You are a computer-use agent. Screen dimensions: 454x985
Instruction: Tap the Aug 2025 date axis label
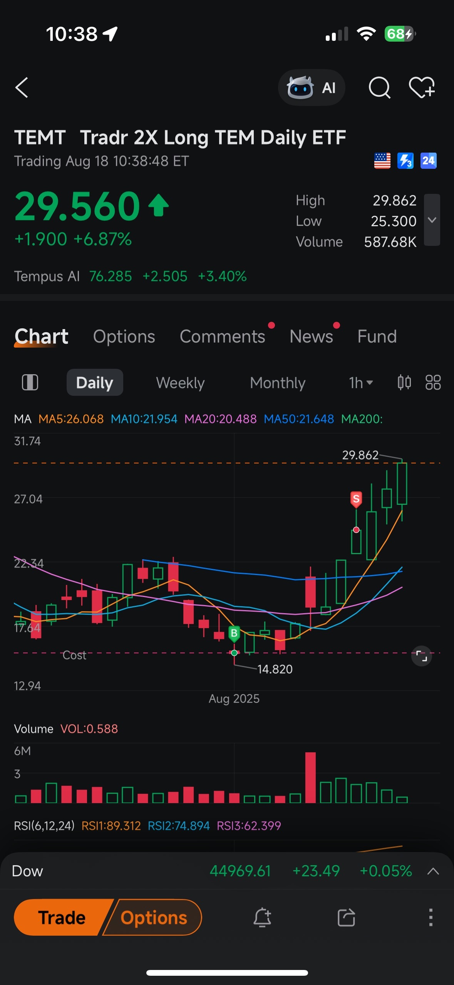click(x=234, y=699)
